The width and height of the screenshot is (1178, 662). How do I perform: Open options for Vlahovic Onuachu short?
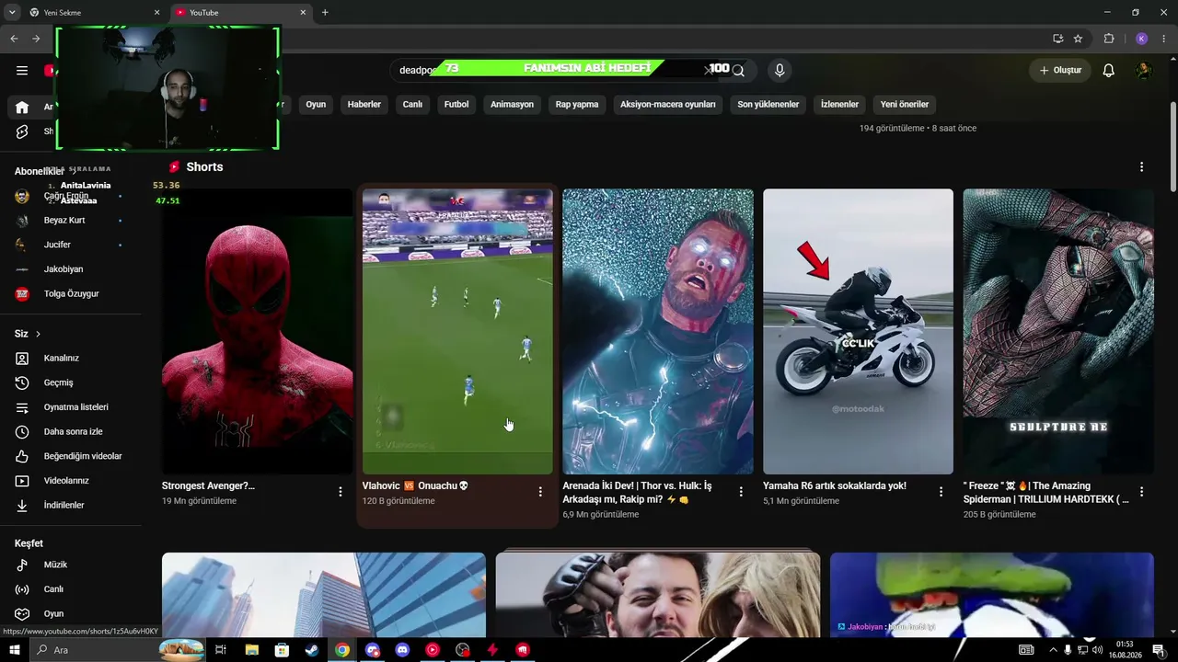[x=540, y=492]
